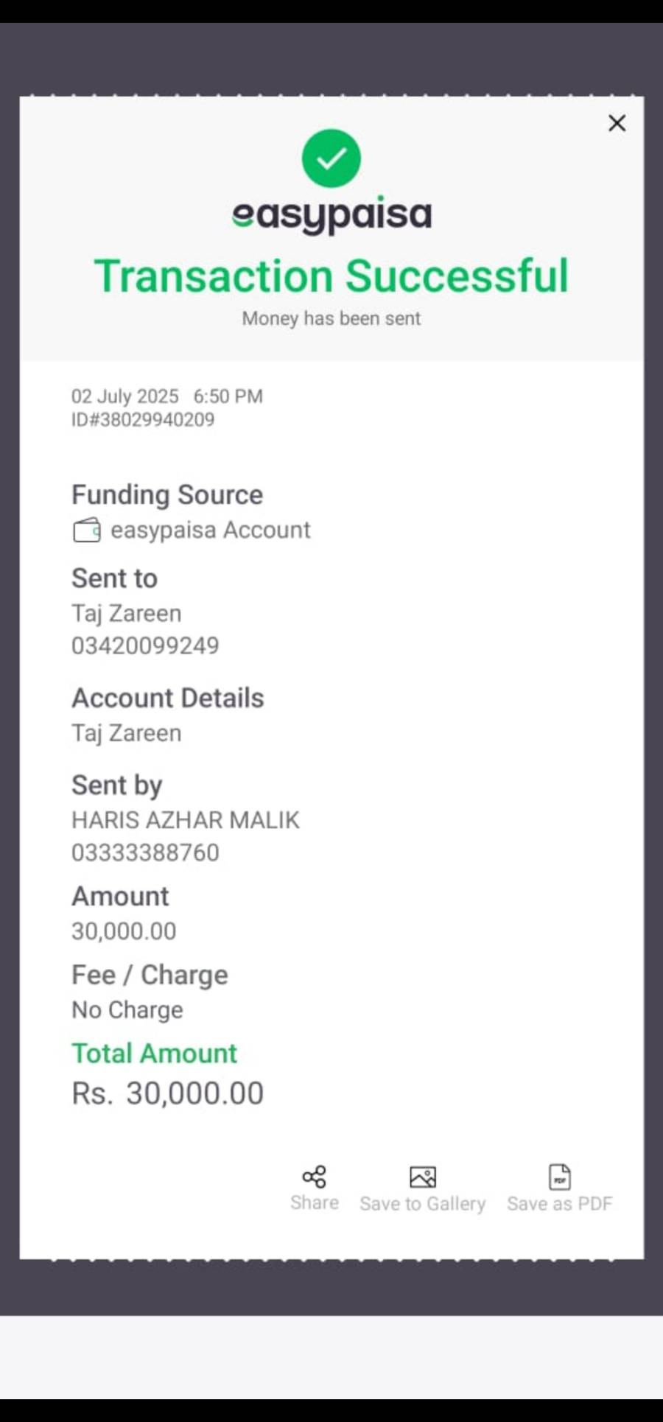663x1422 pixels.
Task: Click the wallet icon under Funding Source
Action: click(x=86, y=530)
